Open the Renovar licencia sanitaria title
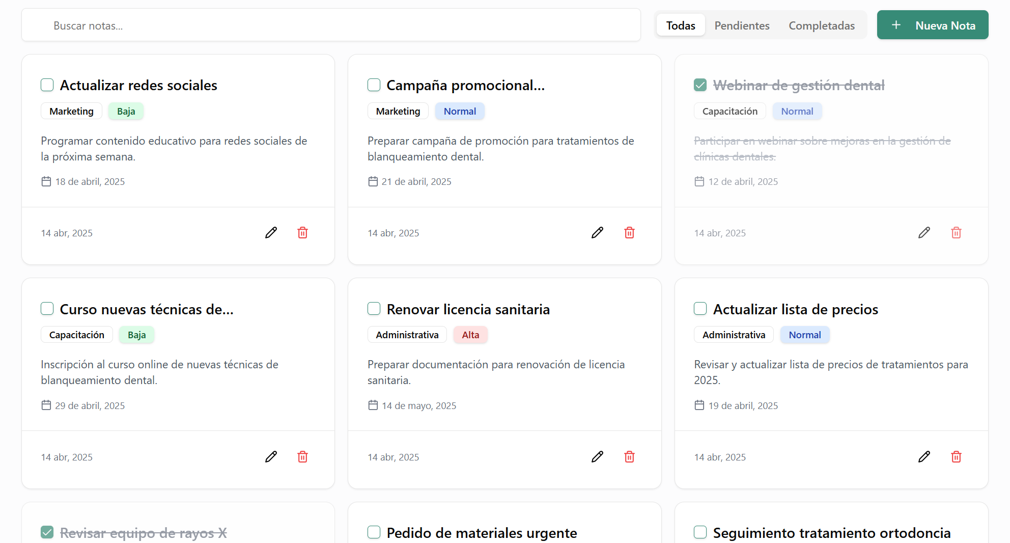 tap(468, 309)
